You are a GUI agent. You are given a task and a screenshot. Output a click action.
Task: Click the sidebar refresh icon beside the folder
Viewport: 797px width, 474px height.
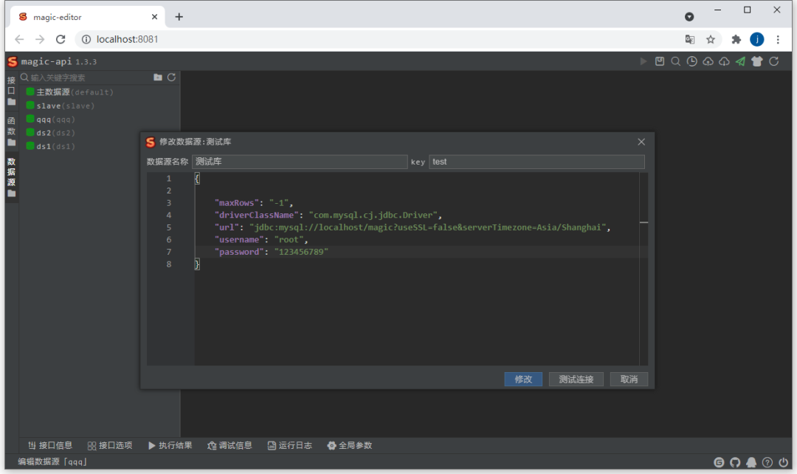171,77
